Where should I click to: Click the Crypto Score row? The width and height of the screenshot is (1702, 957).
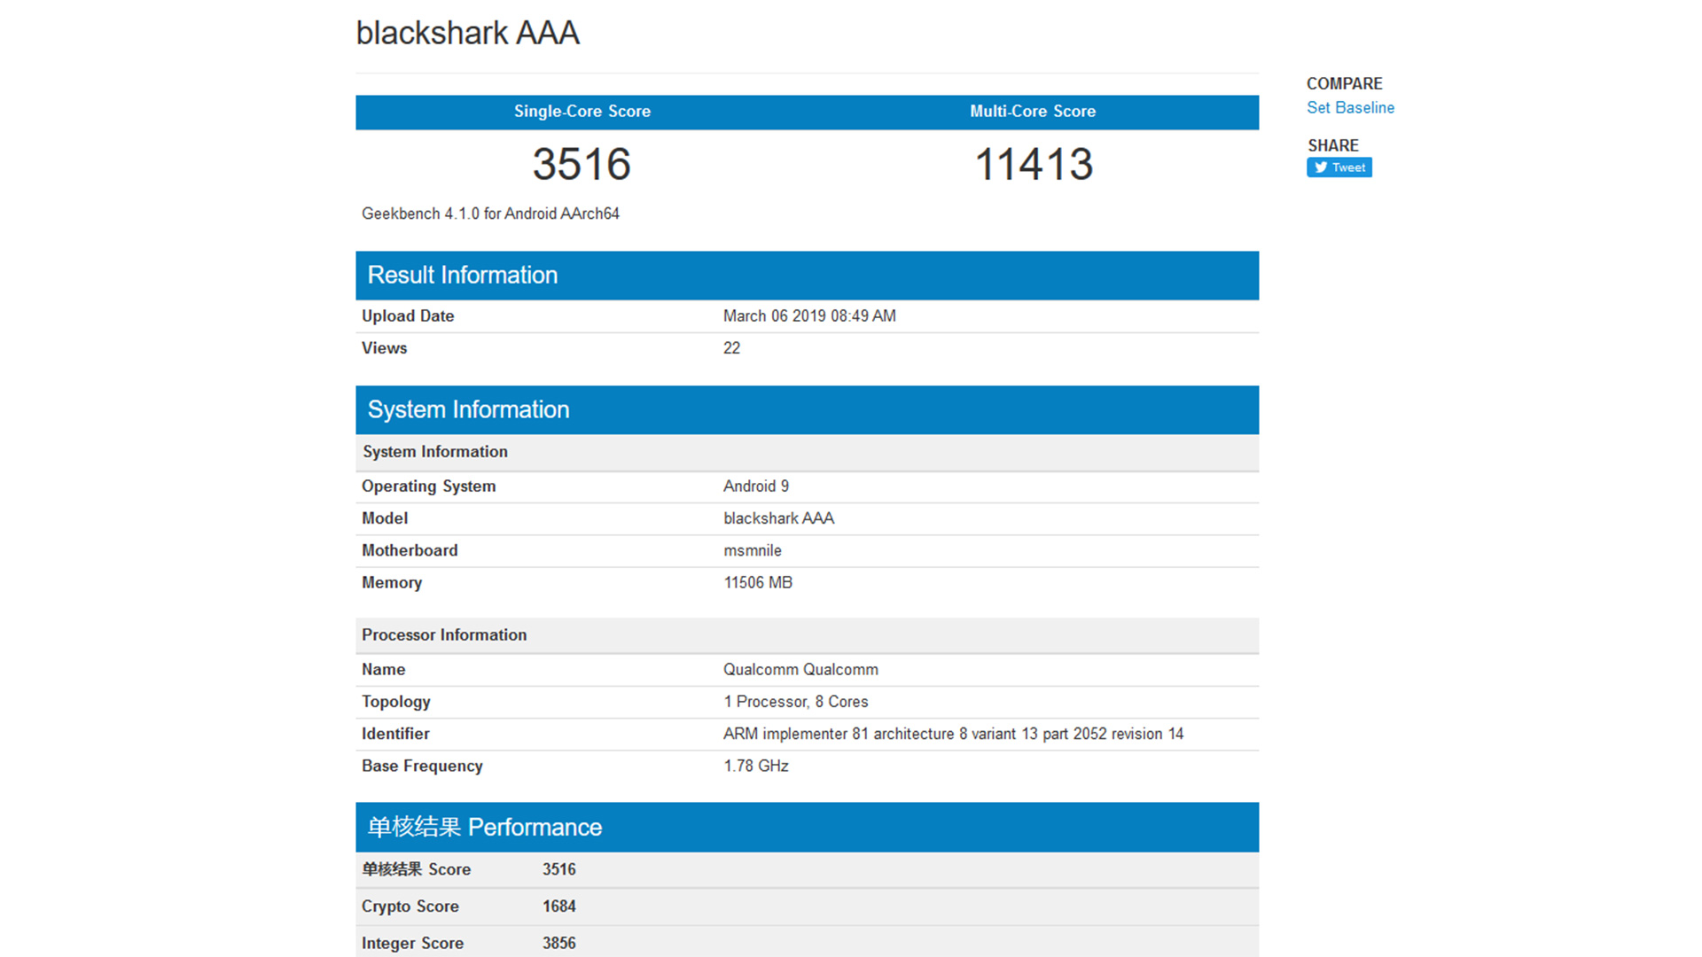point(410,906)
